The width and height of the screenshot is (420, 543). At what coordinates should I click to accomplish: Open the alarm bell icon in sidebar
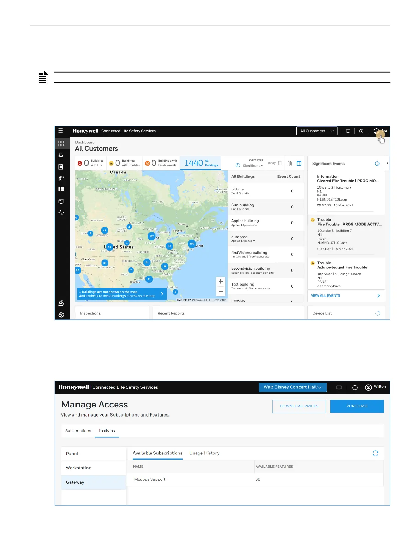[x=61, y=155]
